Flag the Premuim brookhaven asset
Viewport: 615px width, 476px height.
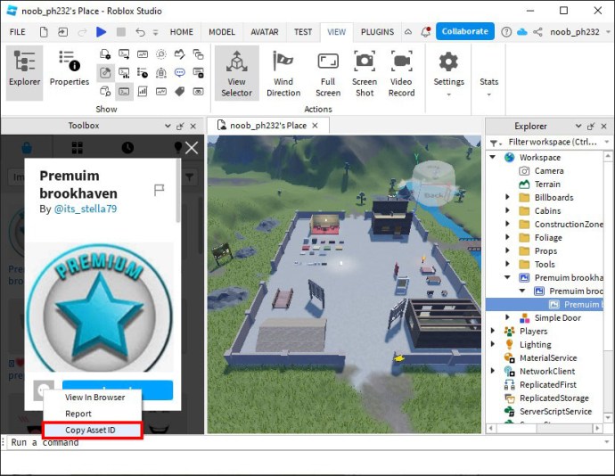(160, 190)
